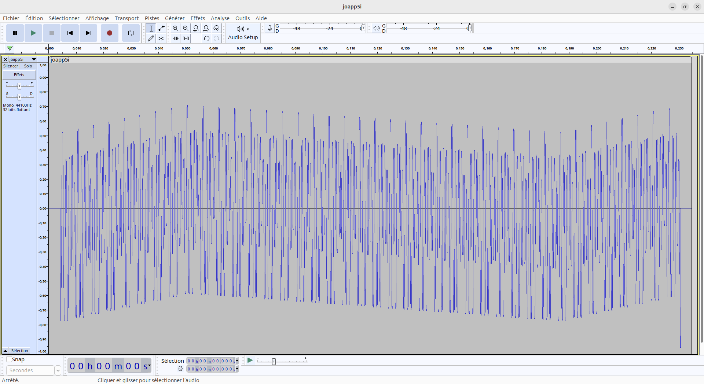
Task: Open the Effets menu
Action: click(x=198, y=18)
